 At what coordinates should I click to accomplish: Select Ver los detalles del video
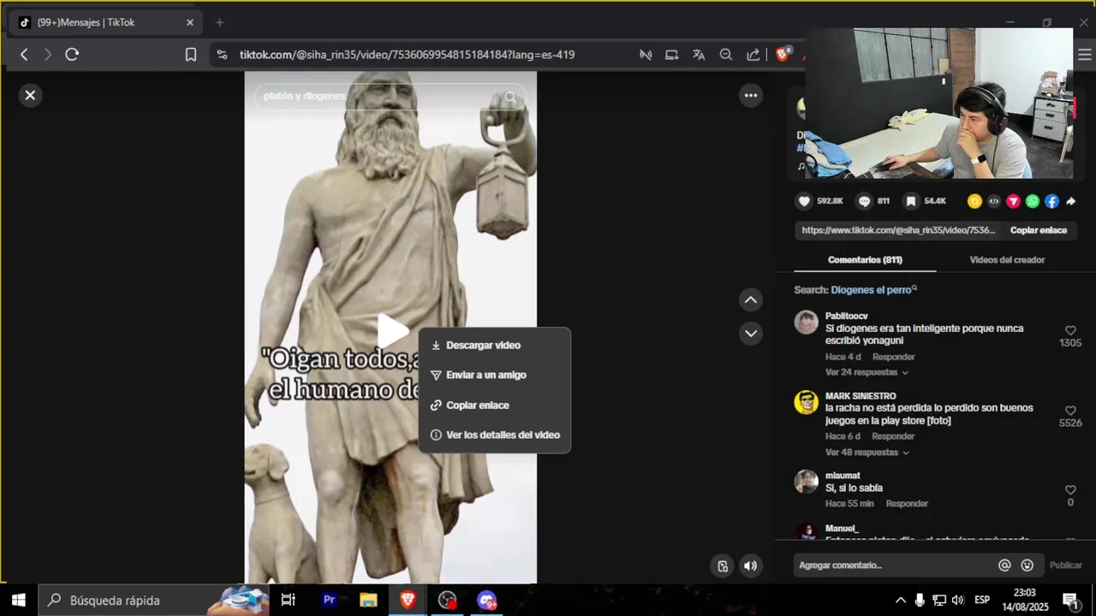[x=494, y=435]
